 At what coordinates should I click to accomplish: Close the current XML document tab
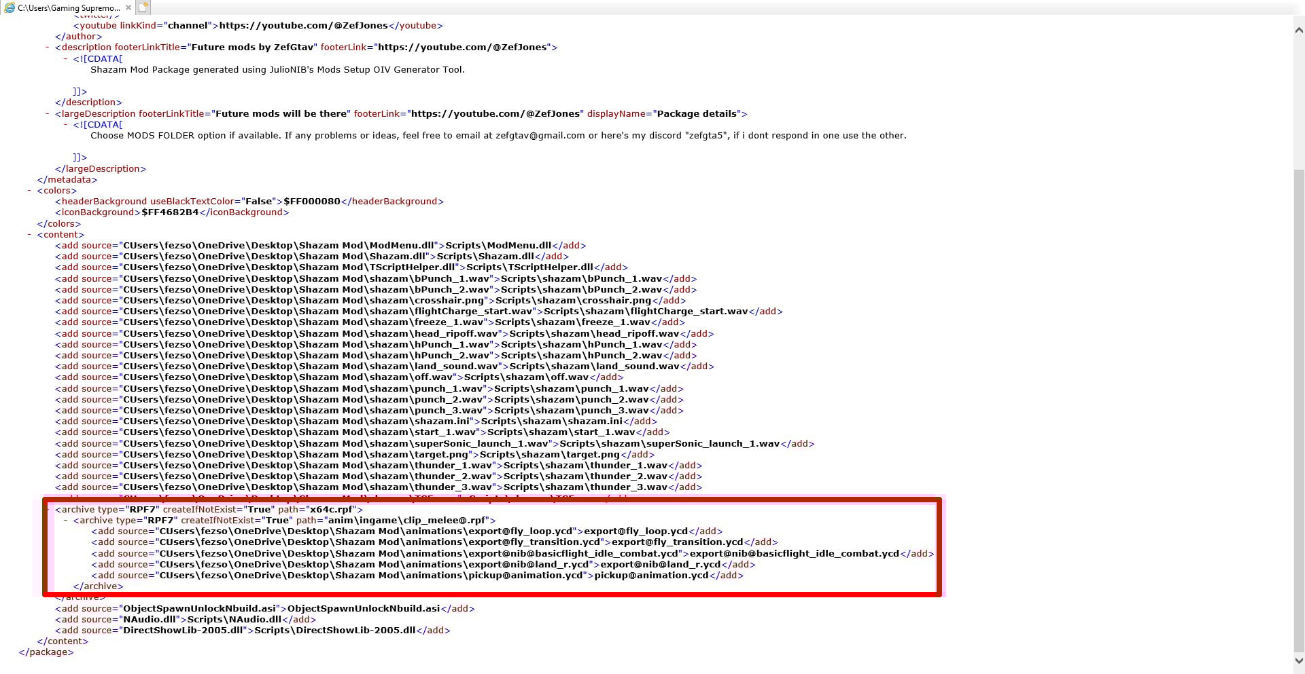128,7
